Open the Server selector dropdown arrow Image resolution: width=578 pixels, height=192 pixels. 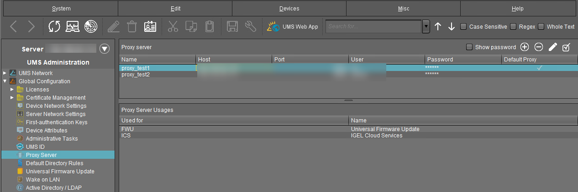105,49
